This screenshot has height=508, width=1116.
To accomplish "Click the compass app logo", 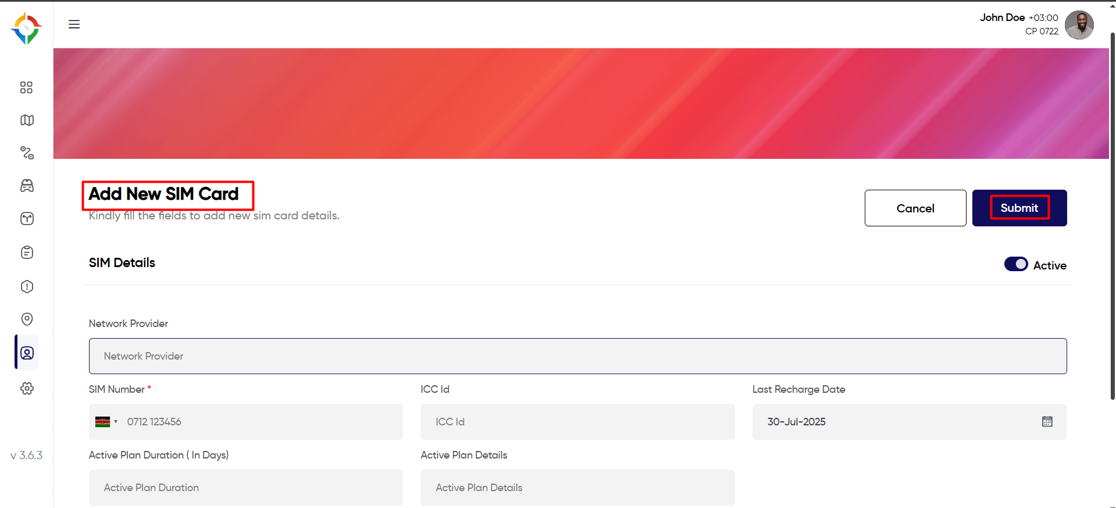I will 26,29.
